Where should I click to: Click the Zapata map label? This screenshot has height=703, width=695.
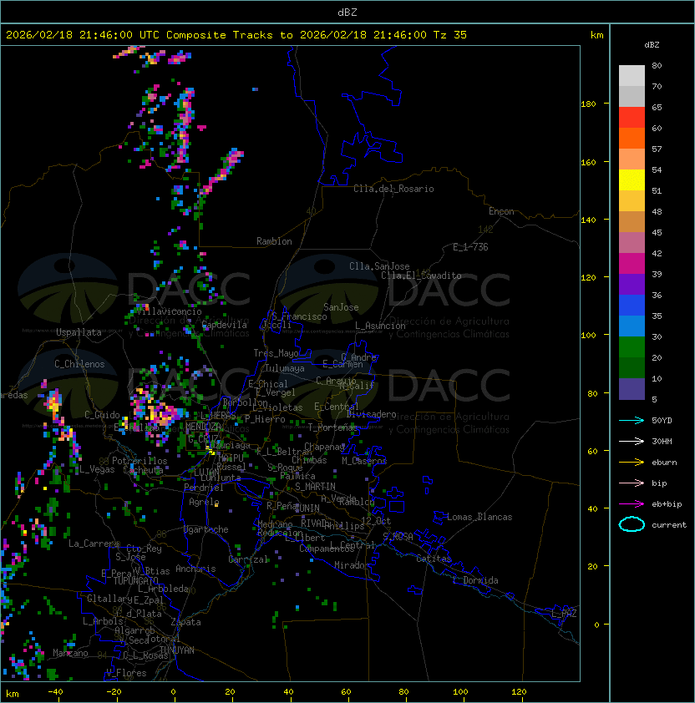pos(185,622)
